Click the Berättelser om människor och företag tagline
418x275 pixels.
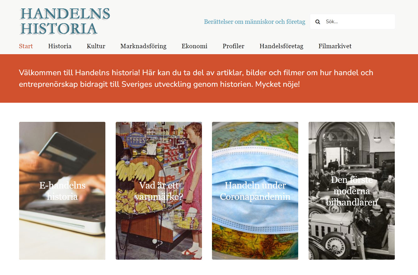pyautogui.click(x=255, y=22)
